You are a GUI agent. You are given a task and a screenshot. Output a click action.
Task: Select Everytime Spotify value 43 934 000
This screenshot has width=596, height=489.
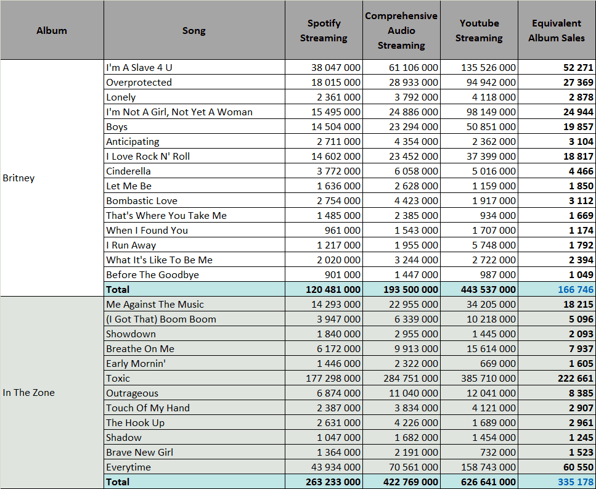coord(324,467)
